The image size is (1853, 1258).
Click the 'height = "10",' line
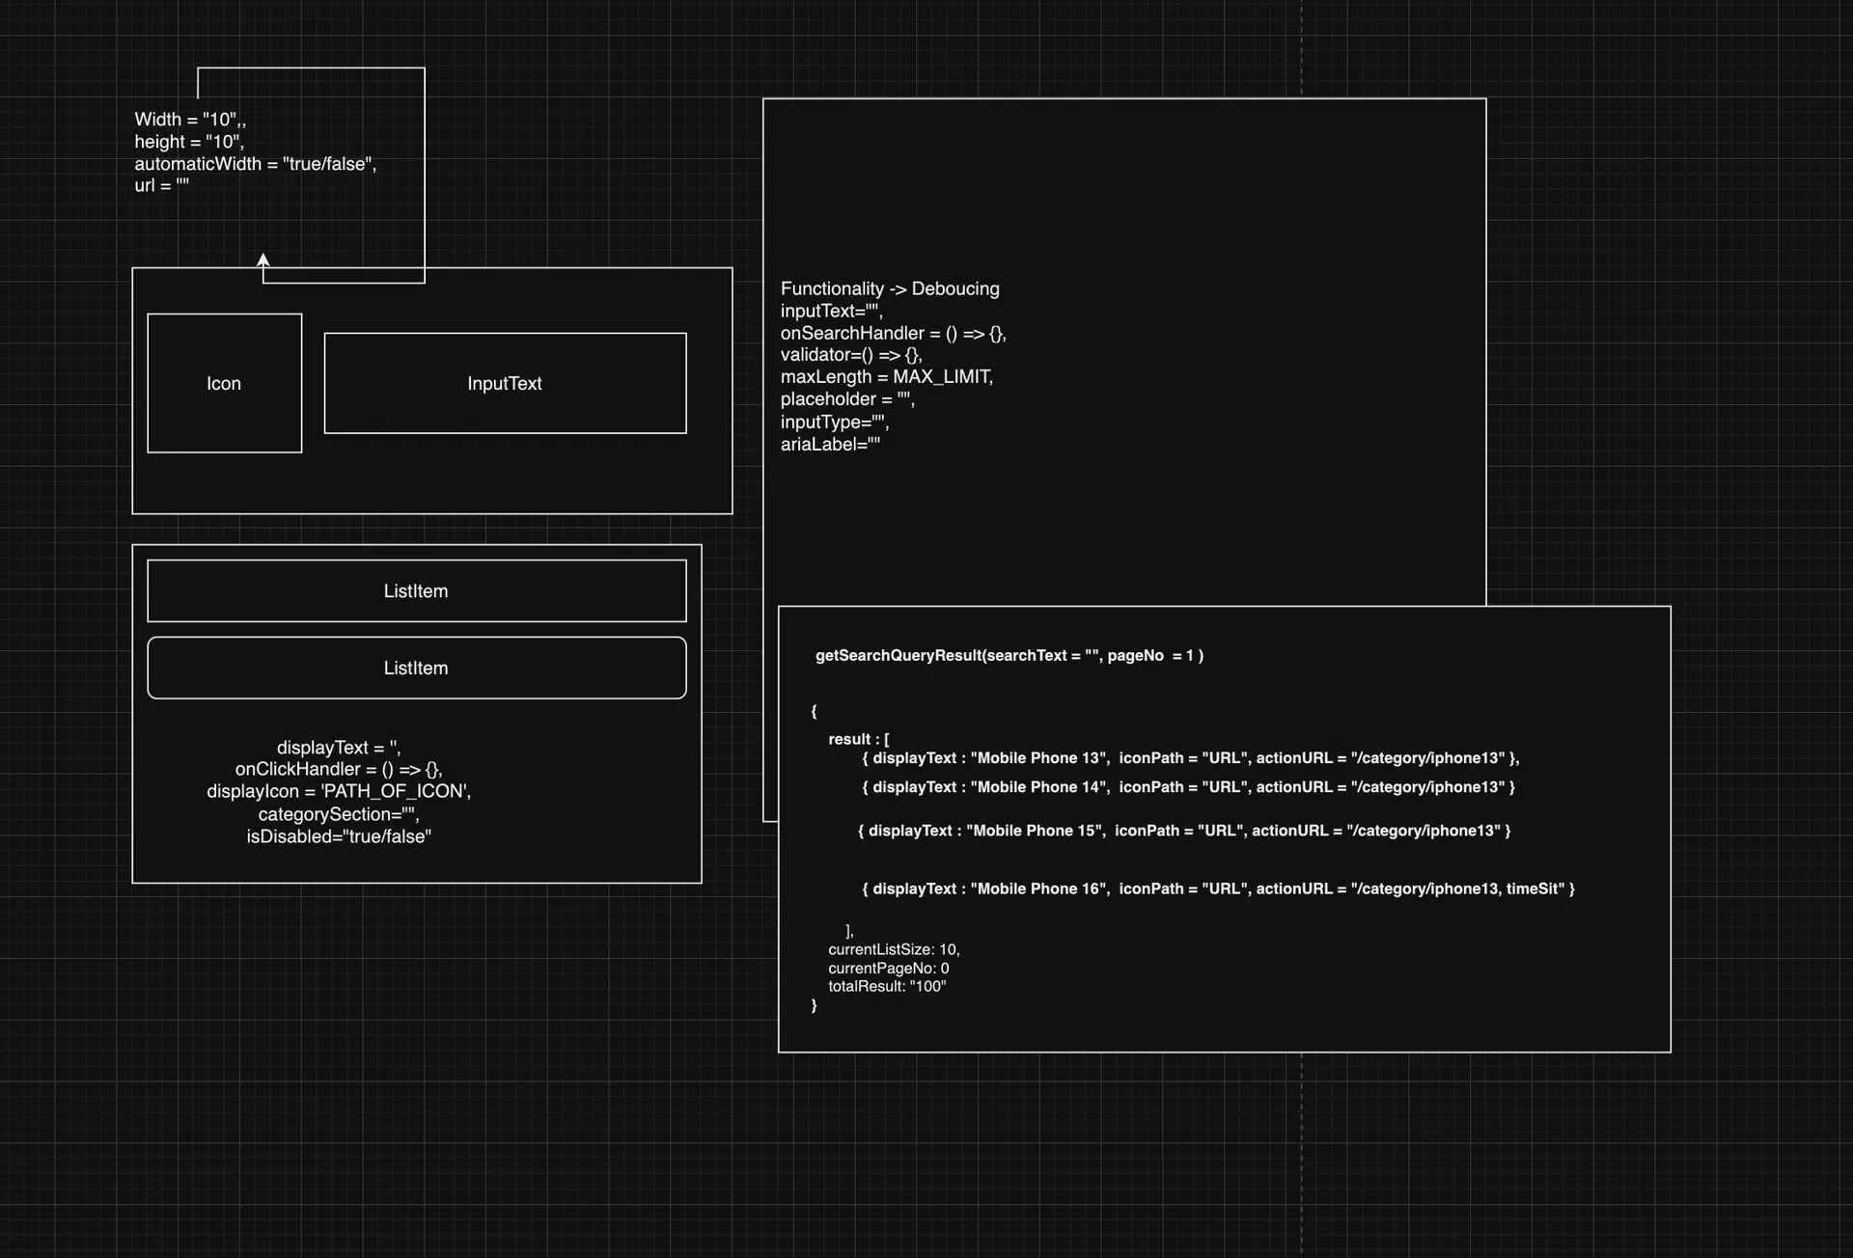click(189, 142)
